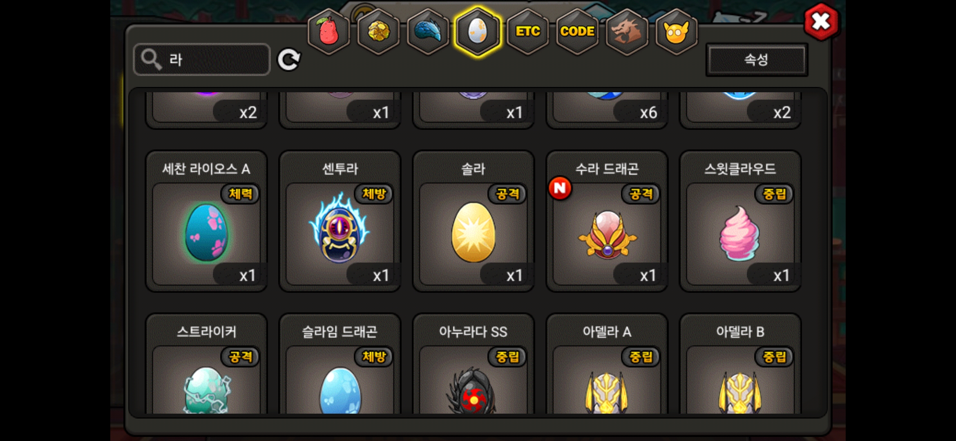
Task: Open the CODE tab
Action: tap(577, 32)
